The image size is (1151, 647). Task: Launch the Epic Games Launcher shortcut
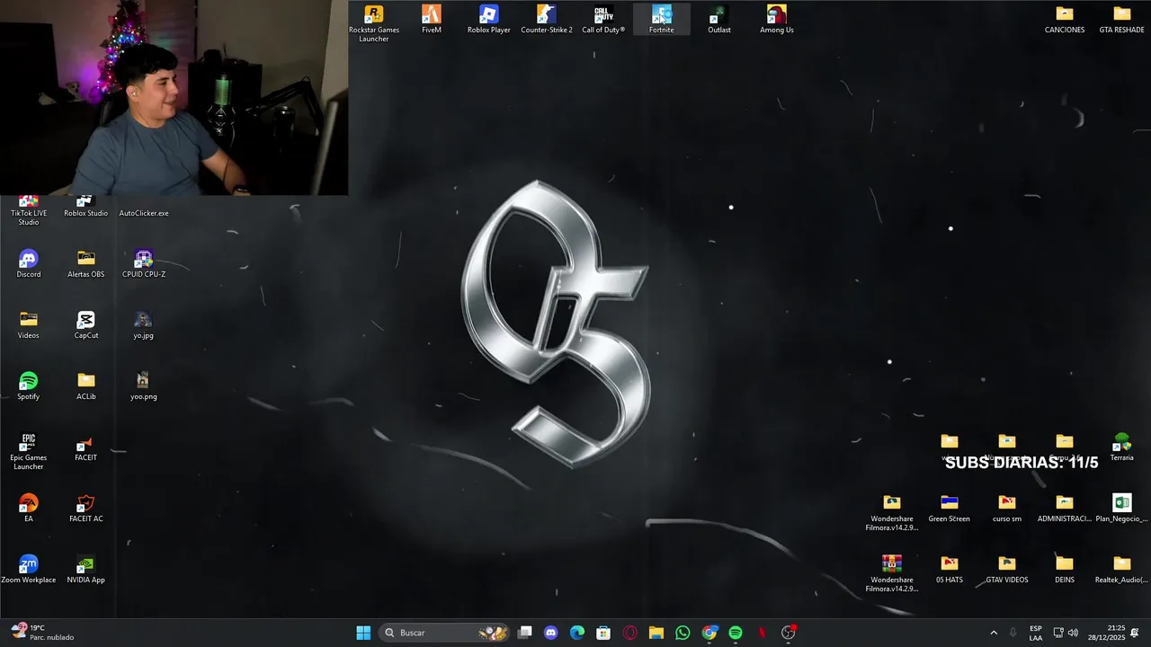pyautogui.click(x=29, y=452)
